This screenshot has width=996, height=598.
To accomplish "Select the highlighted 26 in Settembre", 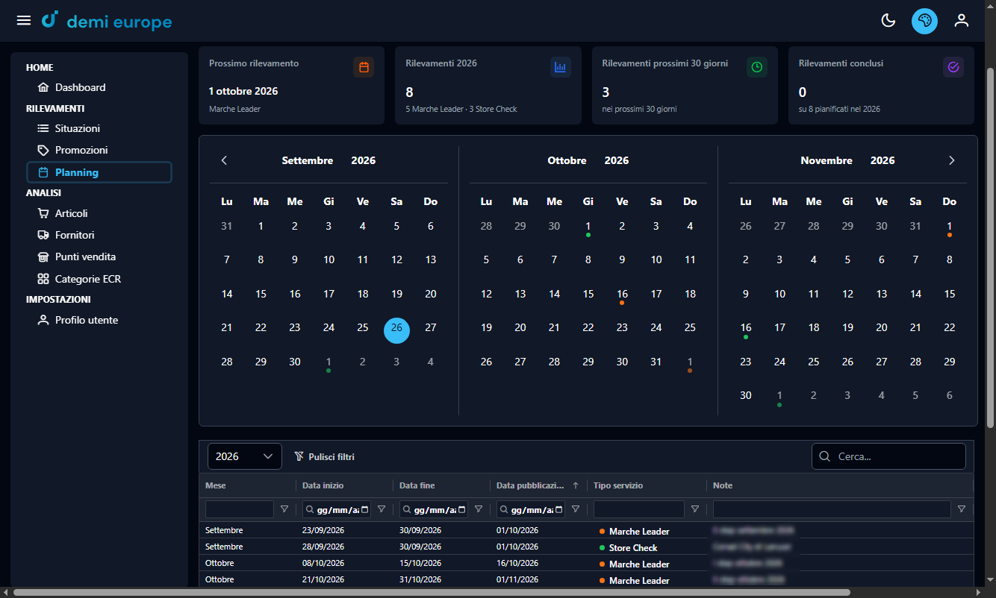I will click(x=396, y=330).
